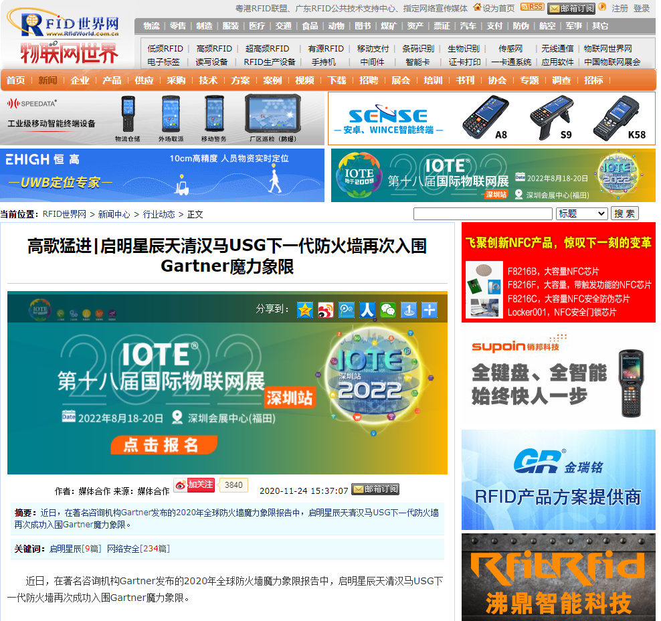Viewport: 661px width, 621px height.
Task: Select 医疗 industry category
Action: point(257,26)
